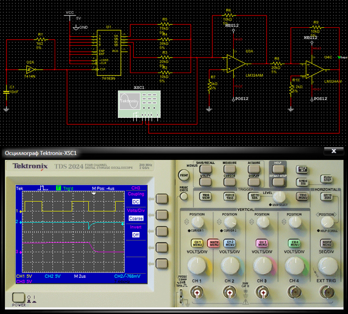Image resolution: width=348 pixels, height=314 pixels.
Task: Click the Coupling side-menu button
Action: pos(162,199)
